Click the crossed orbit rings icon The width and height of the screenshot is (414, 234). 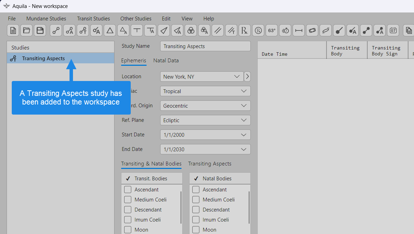(x=312, y=30)
